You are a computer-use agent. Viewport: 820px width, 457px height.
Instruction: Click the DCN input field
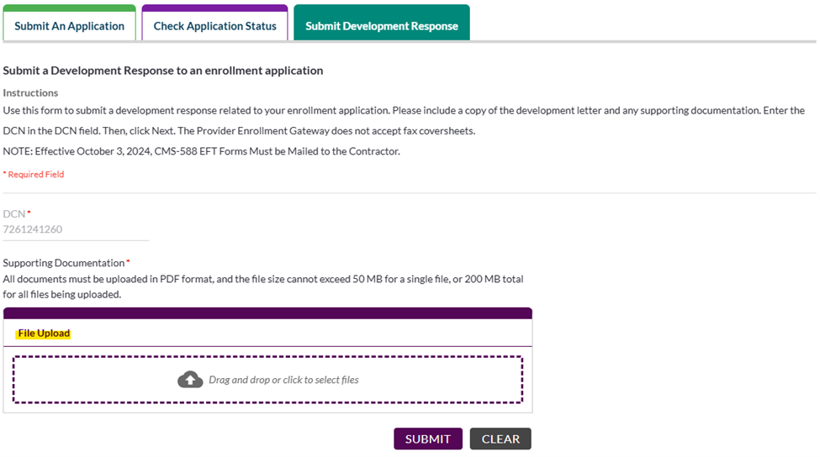(76, 229)
